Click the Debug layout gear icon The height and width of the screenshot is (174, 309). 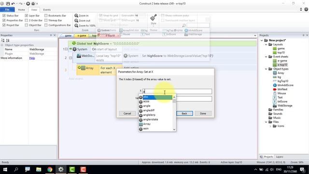click(33, 3)
